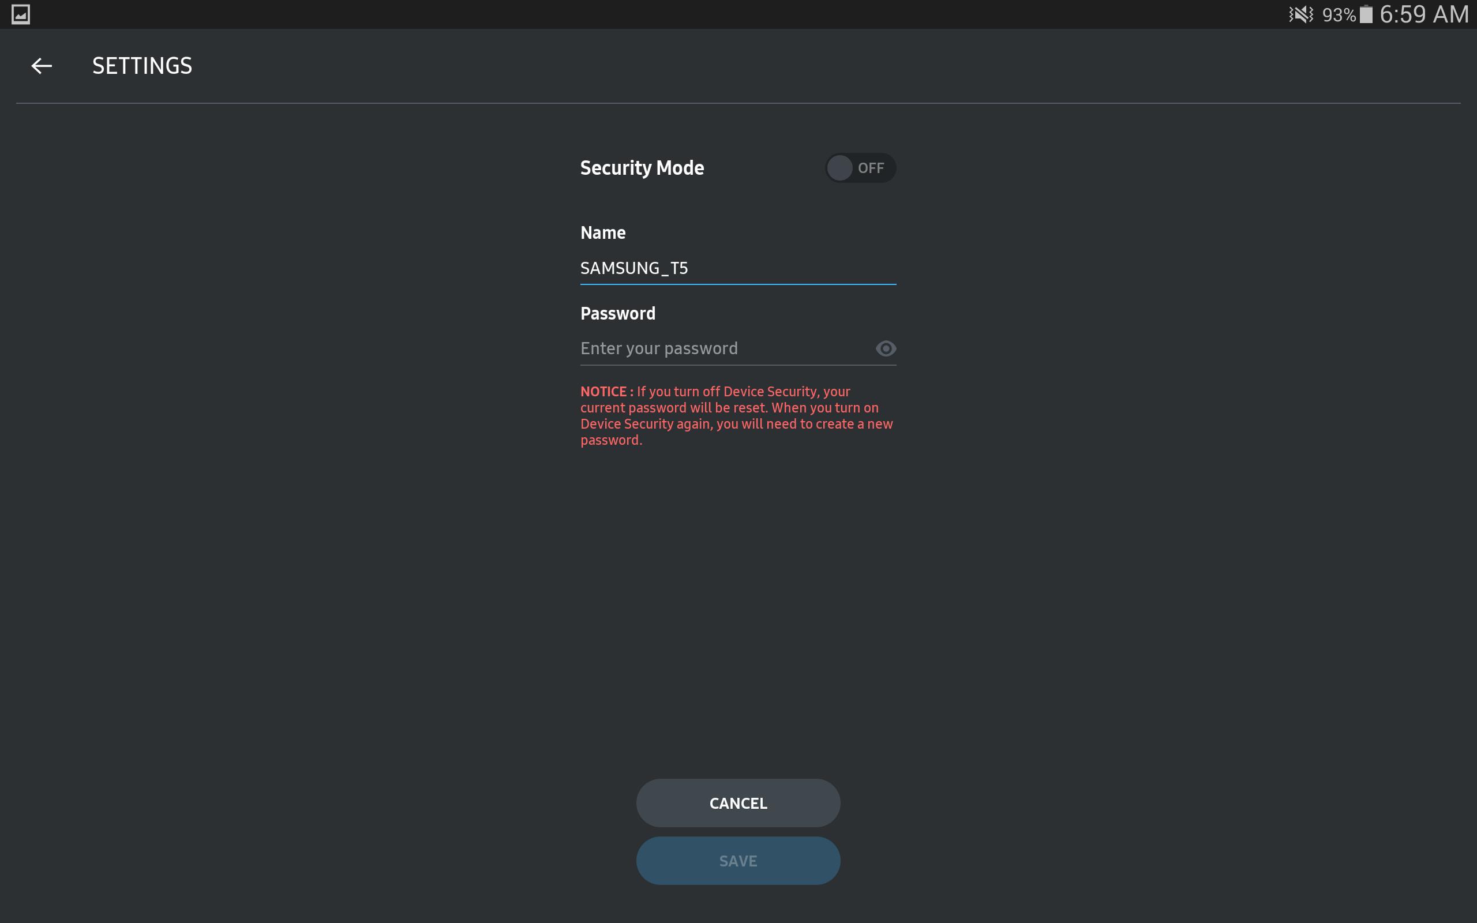Screen dimensions: 1477x923
Task: Tap the vibrate mute status icon
Action: [1300, 14]
